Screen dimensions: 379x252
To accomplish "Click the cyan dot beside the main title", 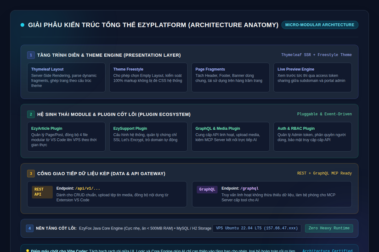I will click(x=23, y=25).
